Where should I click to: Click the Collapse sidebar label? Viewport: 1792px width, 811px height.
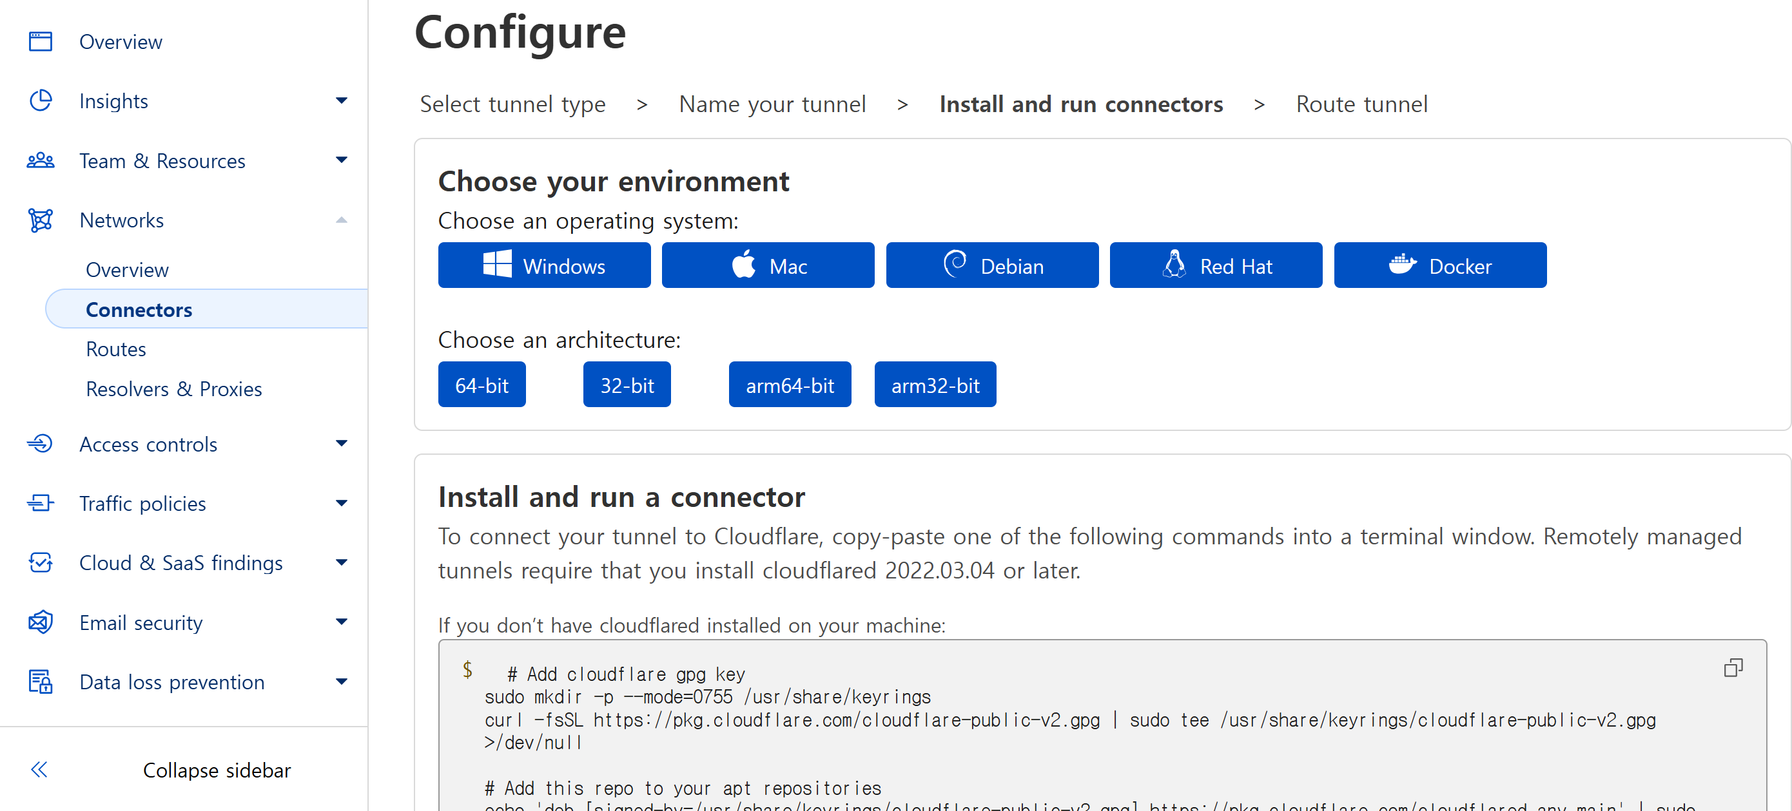[x=217, y=770]
